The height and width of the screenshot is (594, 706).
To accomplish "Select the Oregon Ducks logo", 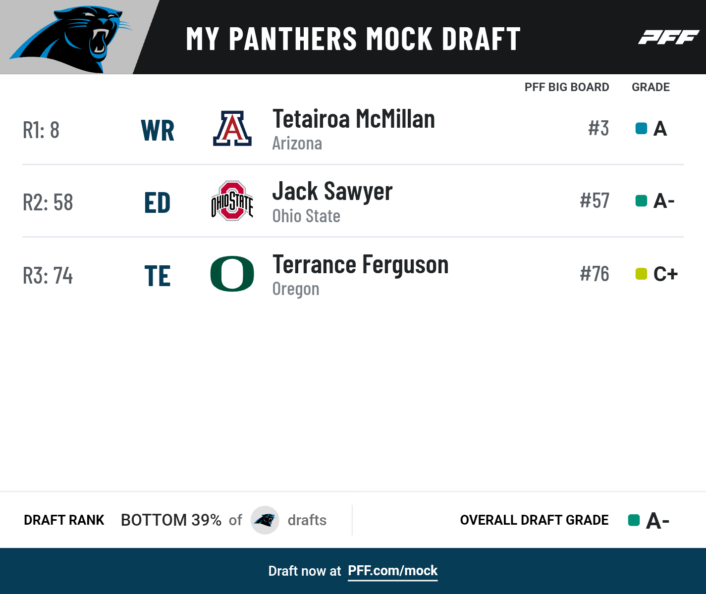I will 232,274.
